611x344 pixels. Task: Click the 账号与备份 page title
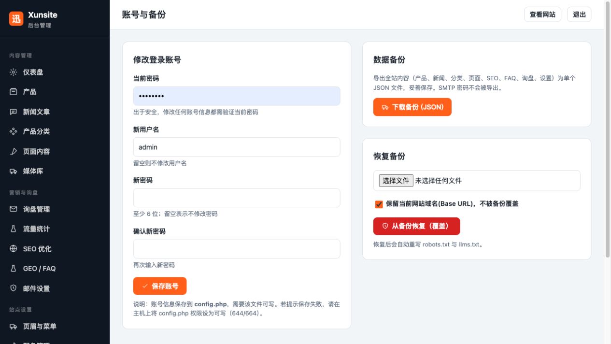(x=144, y=14)
